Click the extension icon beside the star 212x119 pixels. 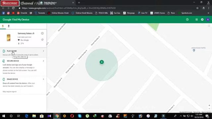203,8
